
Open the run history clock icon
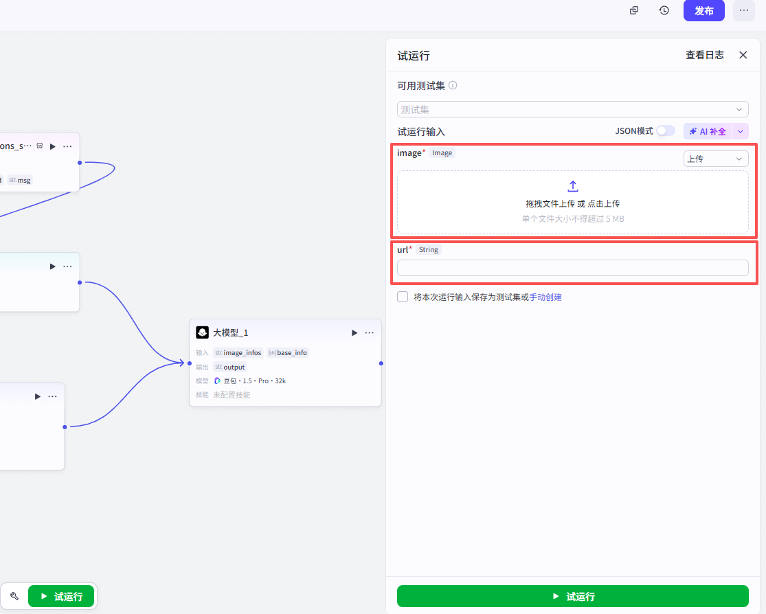[664, 10]
